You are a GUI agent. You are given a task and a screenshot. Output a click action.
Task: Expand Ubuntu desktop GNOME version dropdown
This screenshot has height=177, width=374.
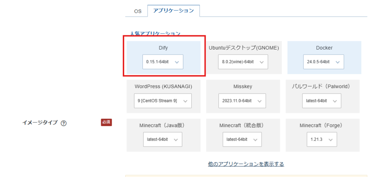click(243, 62)
